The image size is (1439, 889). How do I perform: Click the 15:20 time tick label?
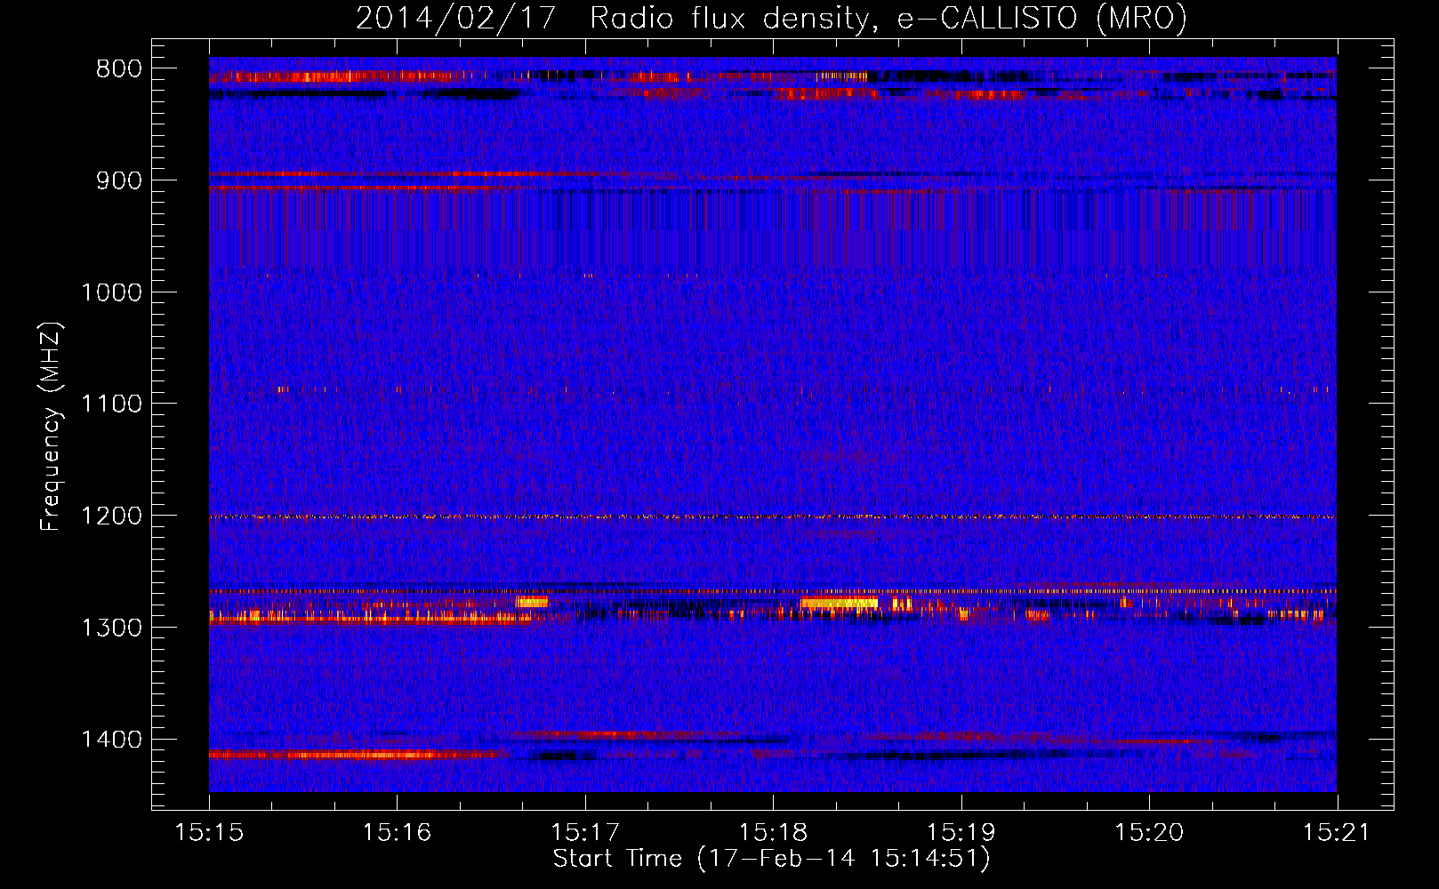pos(1149,832)
